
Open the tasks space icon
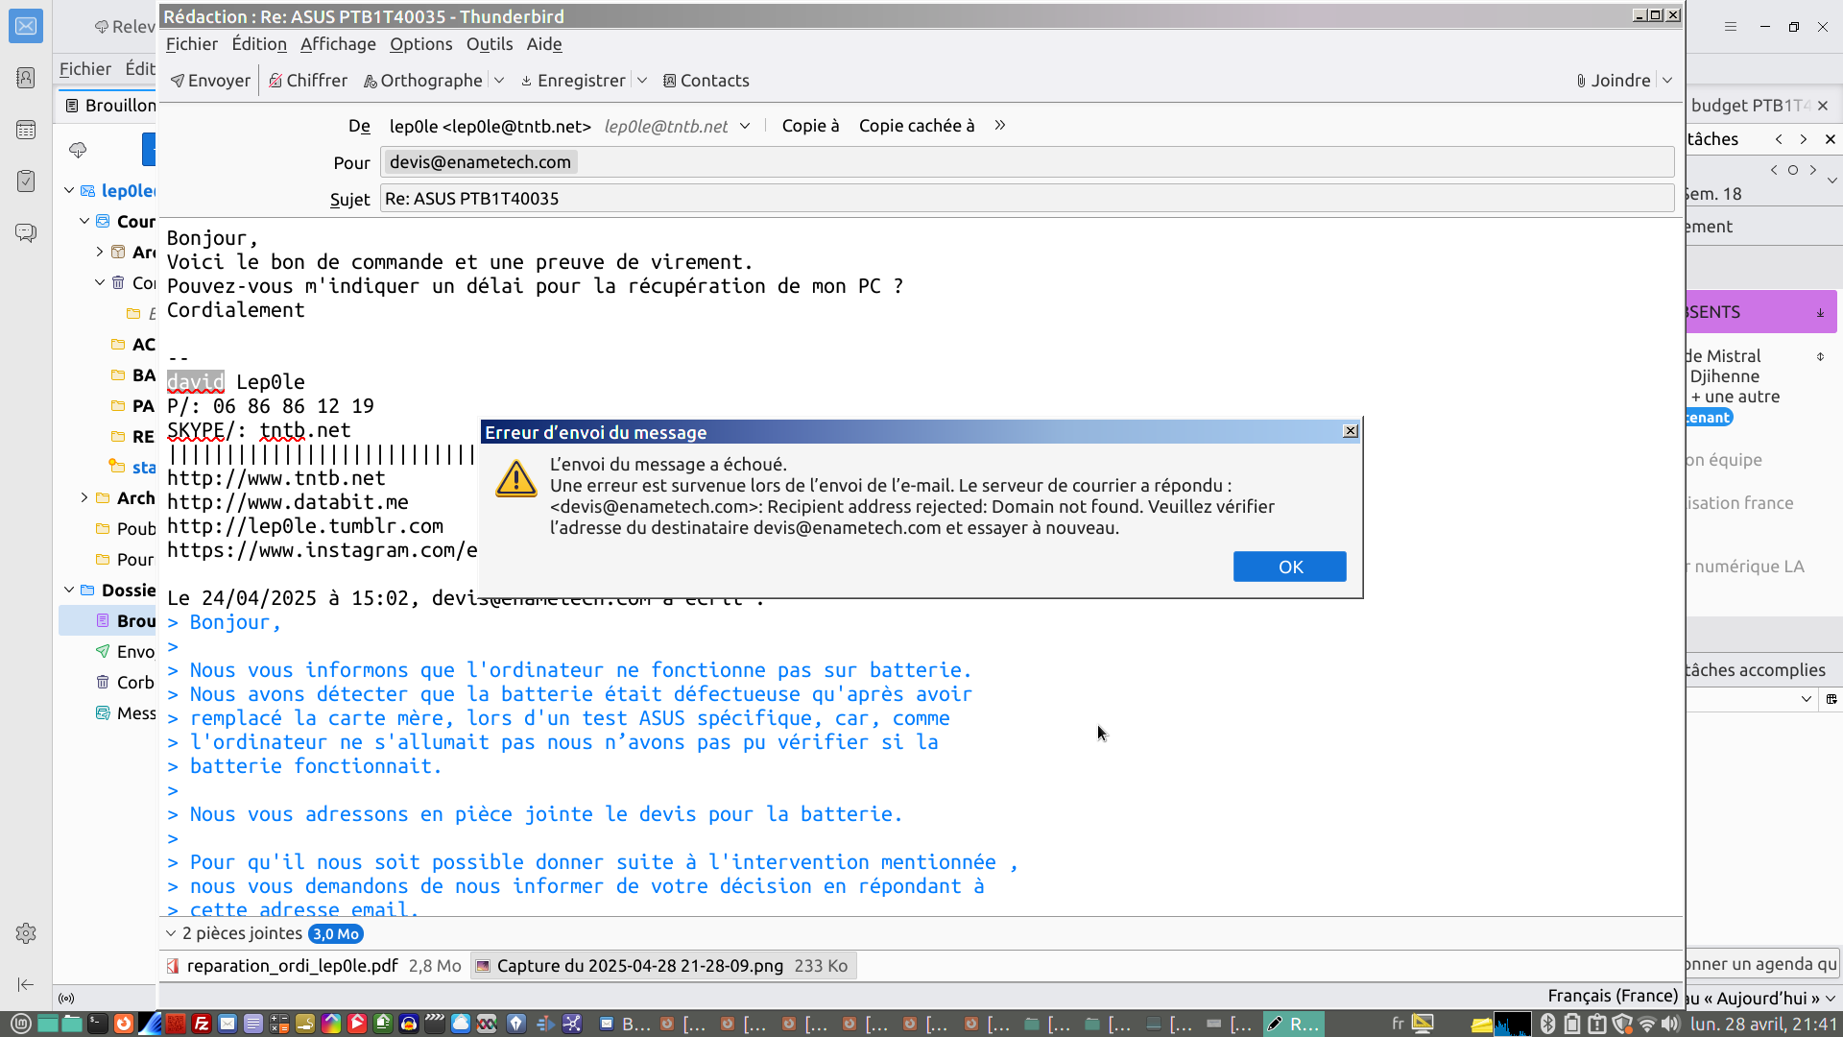26,181
